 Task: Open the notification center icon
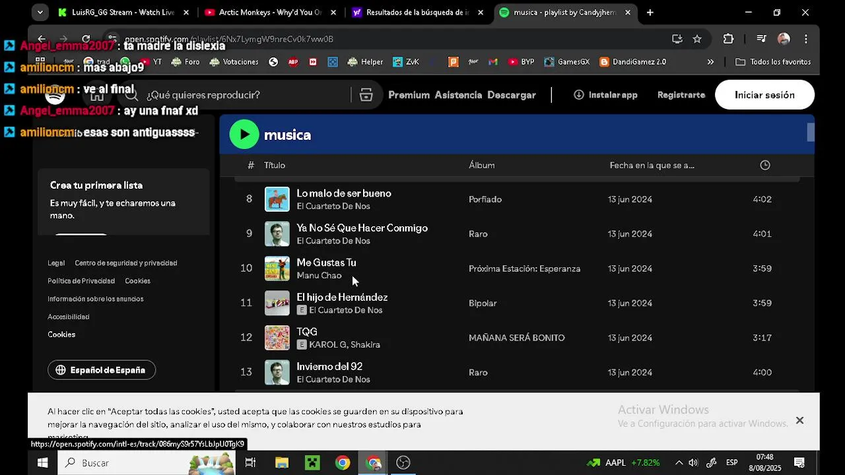pyautogui.click(x=799, y=462)
